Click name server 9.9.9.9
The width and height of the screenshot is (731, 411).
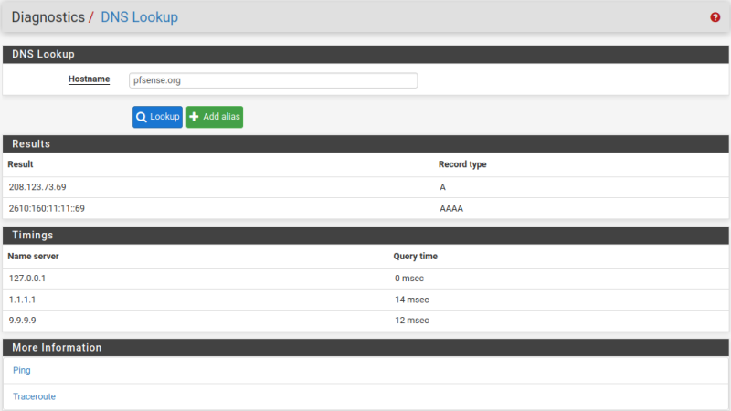(x=22, y=321)
